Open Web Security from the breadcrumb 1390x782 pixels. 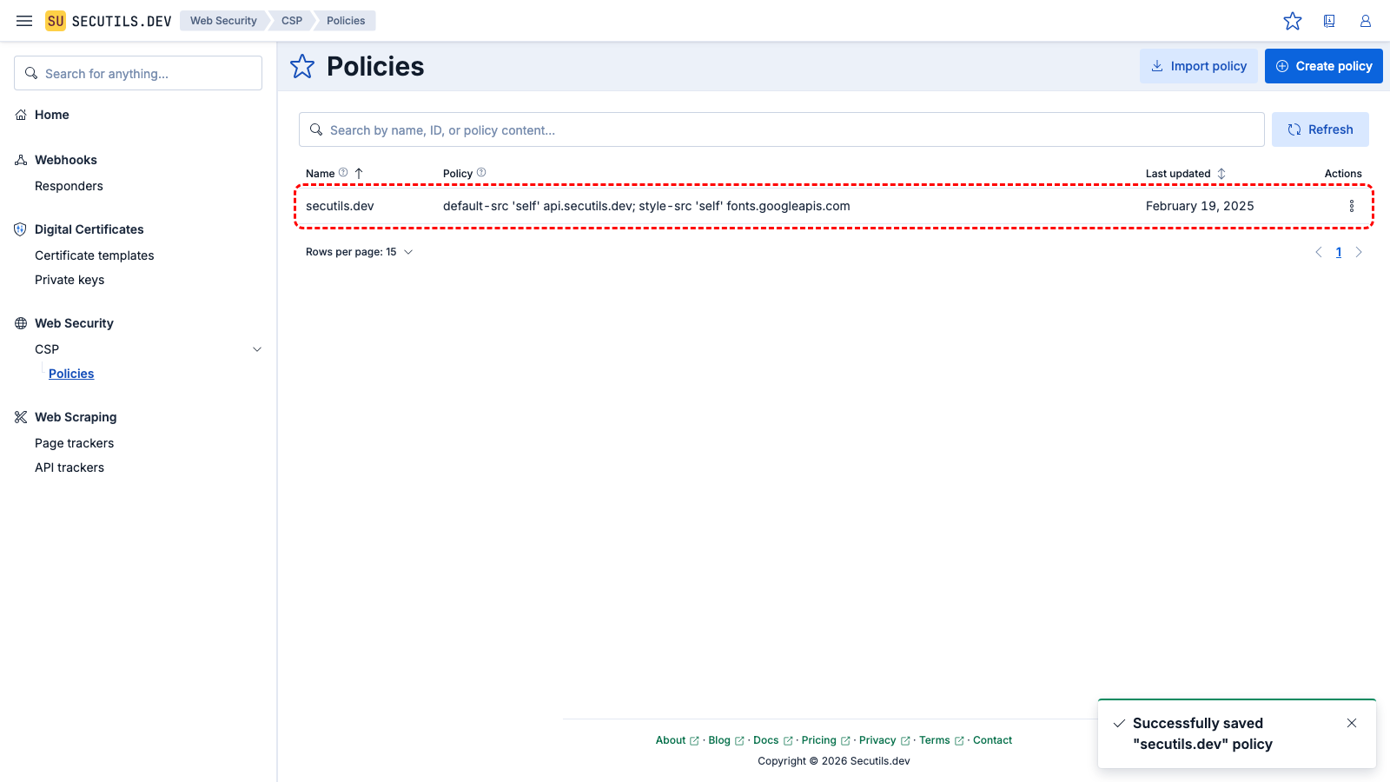tap(223, 20)
